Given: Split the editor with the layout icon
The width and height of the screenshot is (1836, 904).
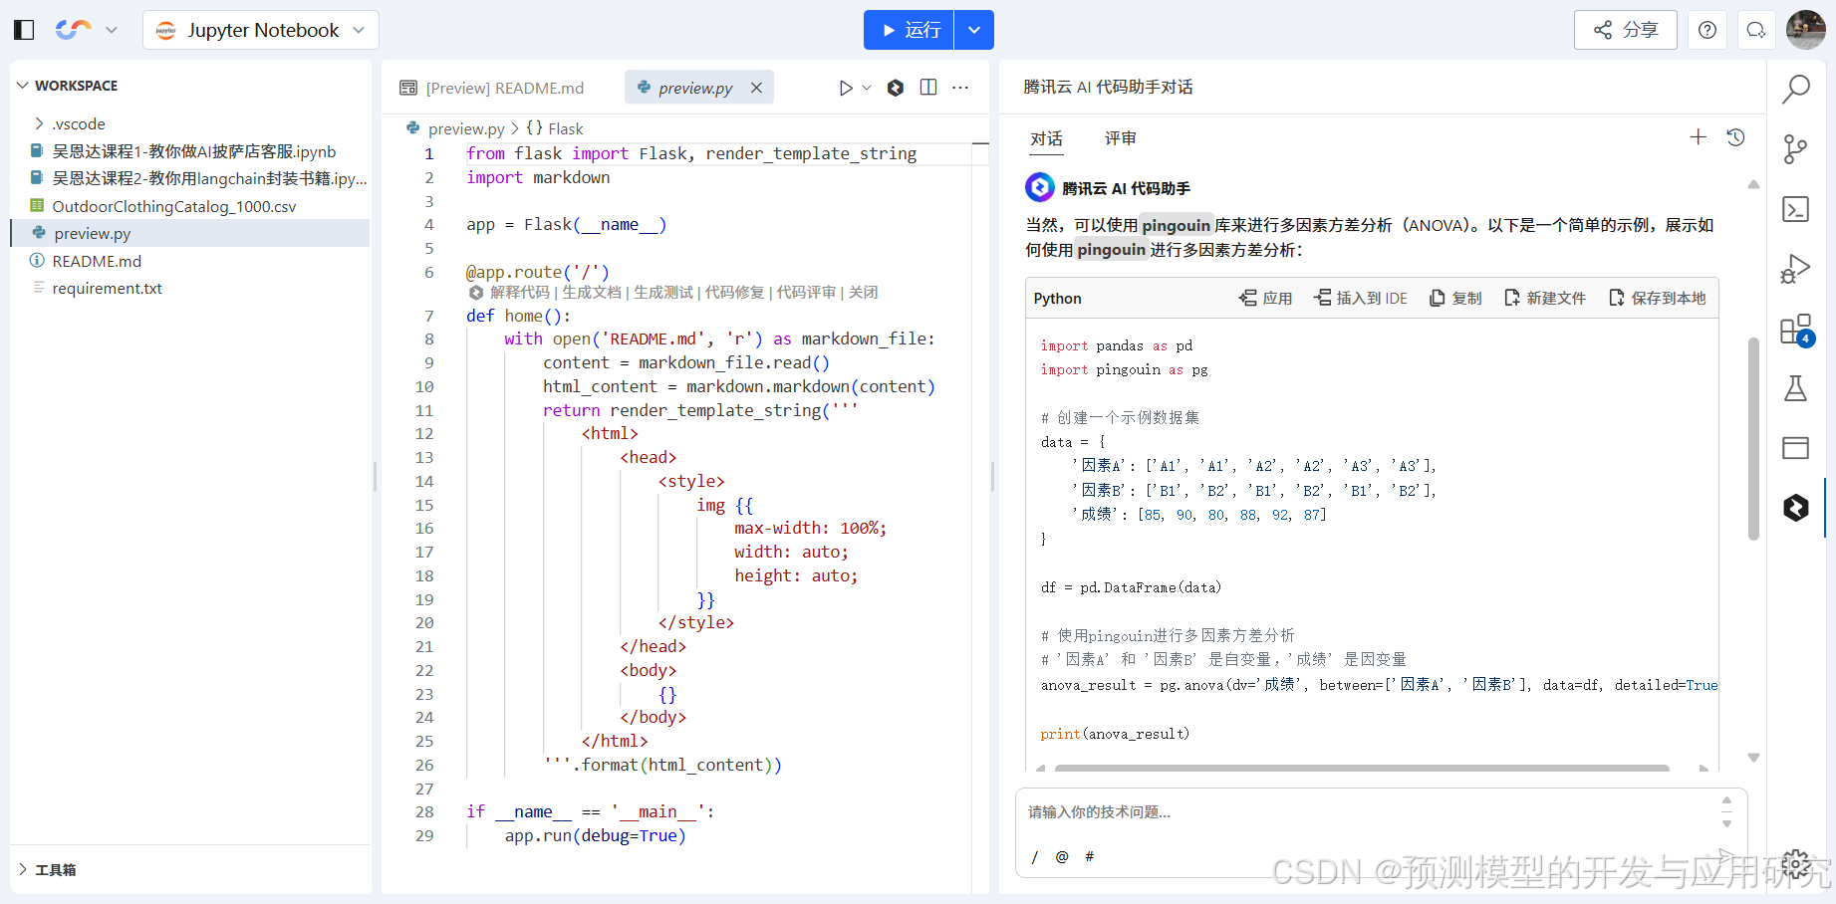Looking at the screenshot, I should (x=928, y=88).
